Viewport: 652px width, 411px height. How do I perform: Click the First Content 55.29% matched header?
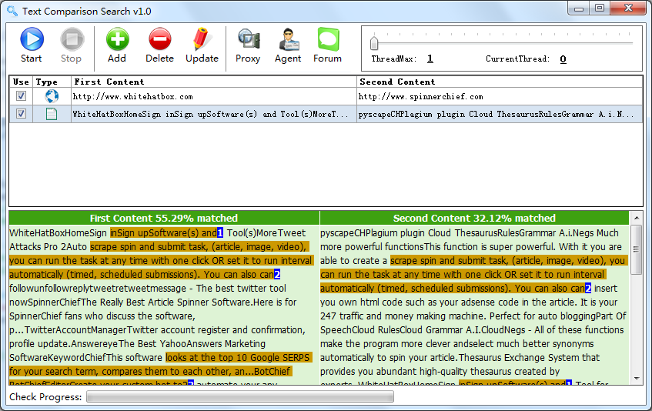click(x=164, y=218)
